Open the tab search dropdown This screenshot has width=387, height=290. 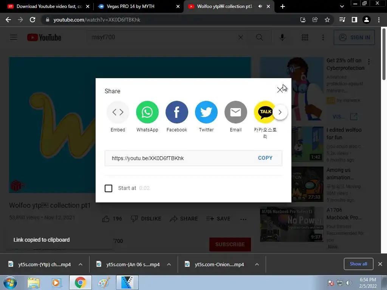coord(342,6)
